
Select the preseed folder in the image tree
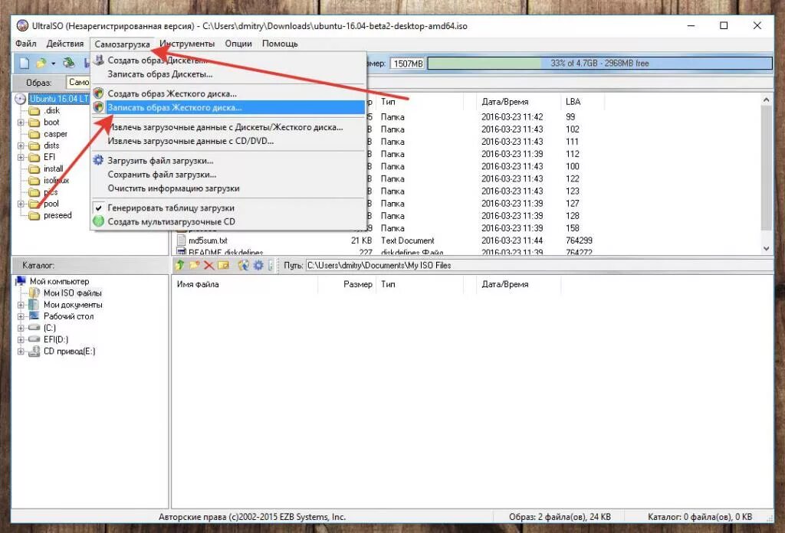coord(57,215)
